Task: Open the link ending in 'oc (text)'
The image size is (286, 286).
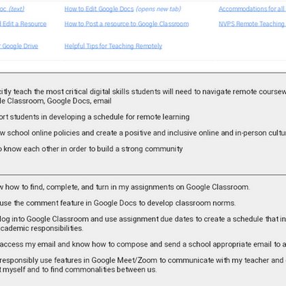Action: [12, 9]
